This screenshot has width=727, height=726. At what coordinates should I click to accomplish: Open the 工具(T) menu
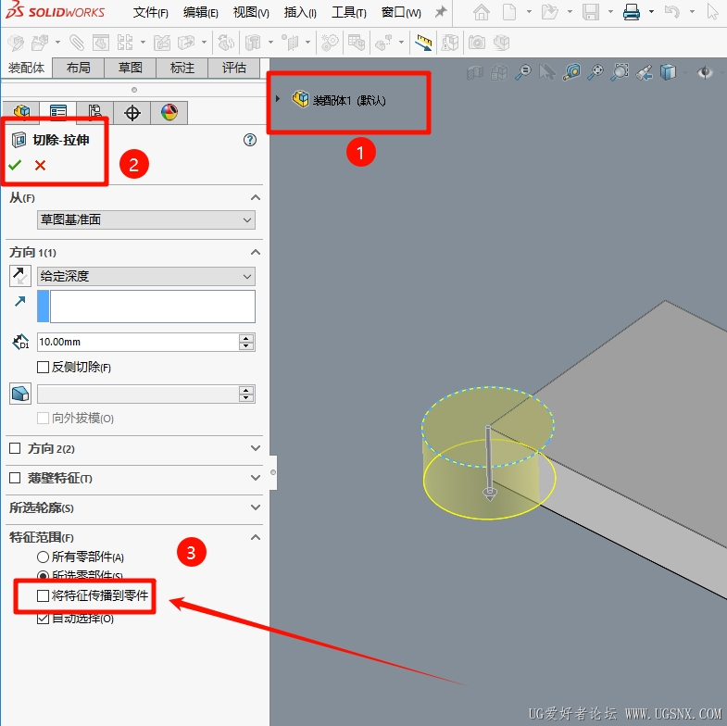[x=349, y=13]
